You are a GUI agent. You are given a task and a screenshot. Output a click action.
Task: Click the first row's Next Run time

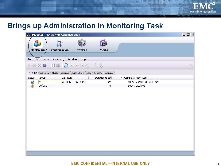pos(147,82)
